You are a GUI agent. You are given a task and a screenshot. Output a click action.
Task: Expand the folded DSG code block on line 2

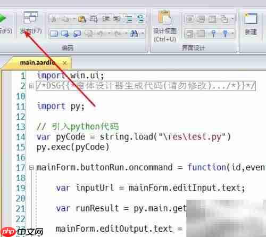31,86
